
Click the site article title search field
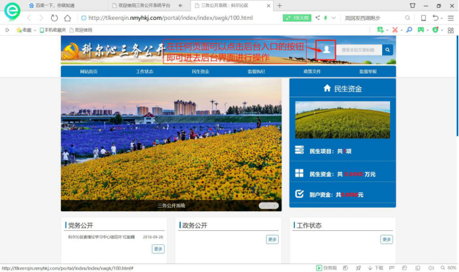coord(359,50)
